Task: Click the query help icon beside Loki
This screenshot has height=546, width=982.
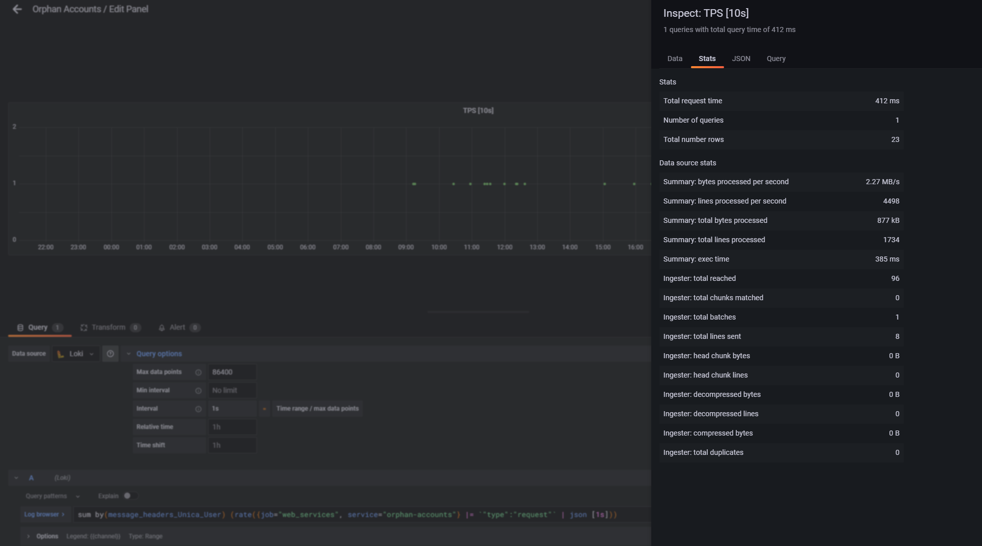Action: (x=110, y=354)
